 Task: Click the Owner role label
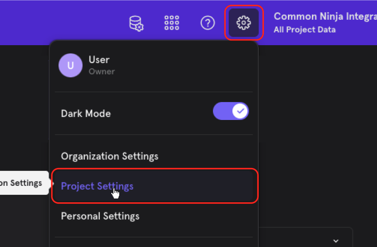tap(102, 72)
